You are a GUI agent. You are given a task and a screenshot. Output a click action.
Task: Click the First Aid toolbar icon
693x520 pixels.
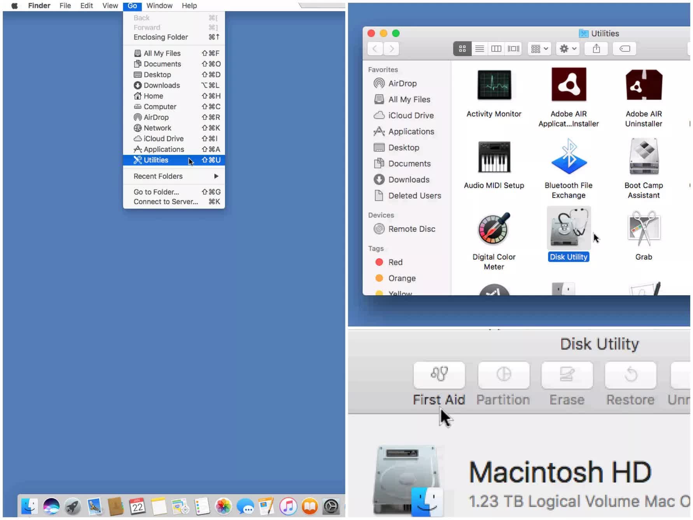[439, 375]
